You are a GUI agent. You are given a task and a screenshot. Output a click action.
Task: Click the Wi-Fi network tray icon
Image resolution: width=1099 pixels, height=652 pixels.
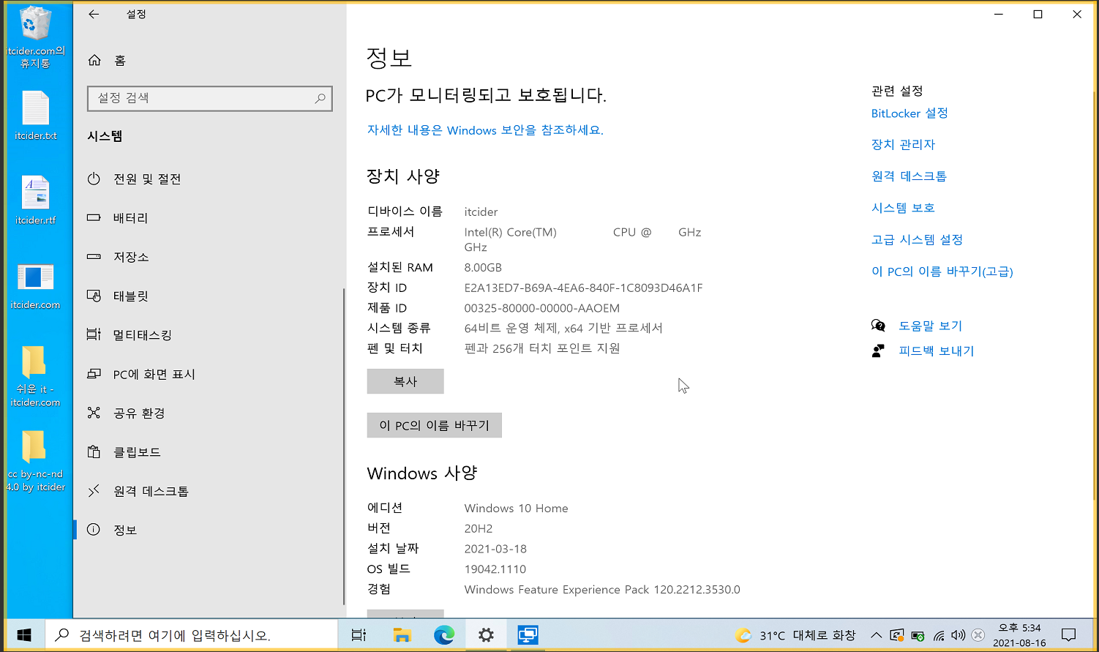[x=939, y=635]
